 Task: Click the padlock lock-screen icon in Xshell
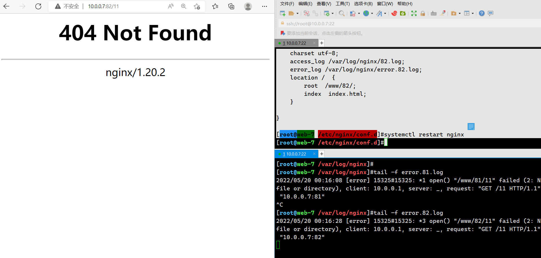coord(423,13)
